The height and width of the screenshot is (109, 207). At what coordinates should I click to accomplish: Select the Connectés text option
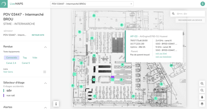(x=12, y=58)
